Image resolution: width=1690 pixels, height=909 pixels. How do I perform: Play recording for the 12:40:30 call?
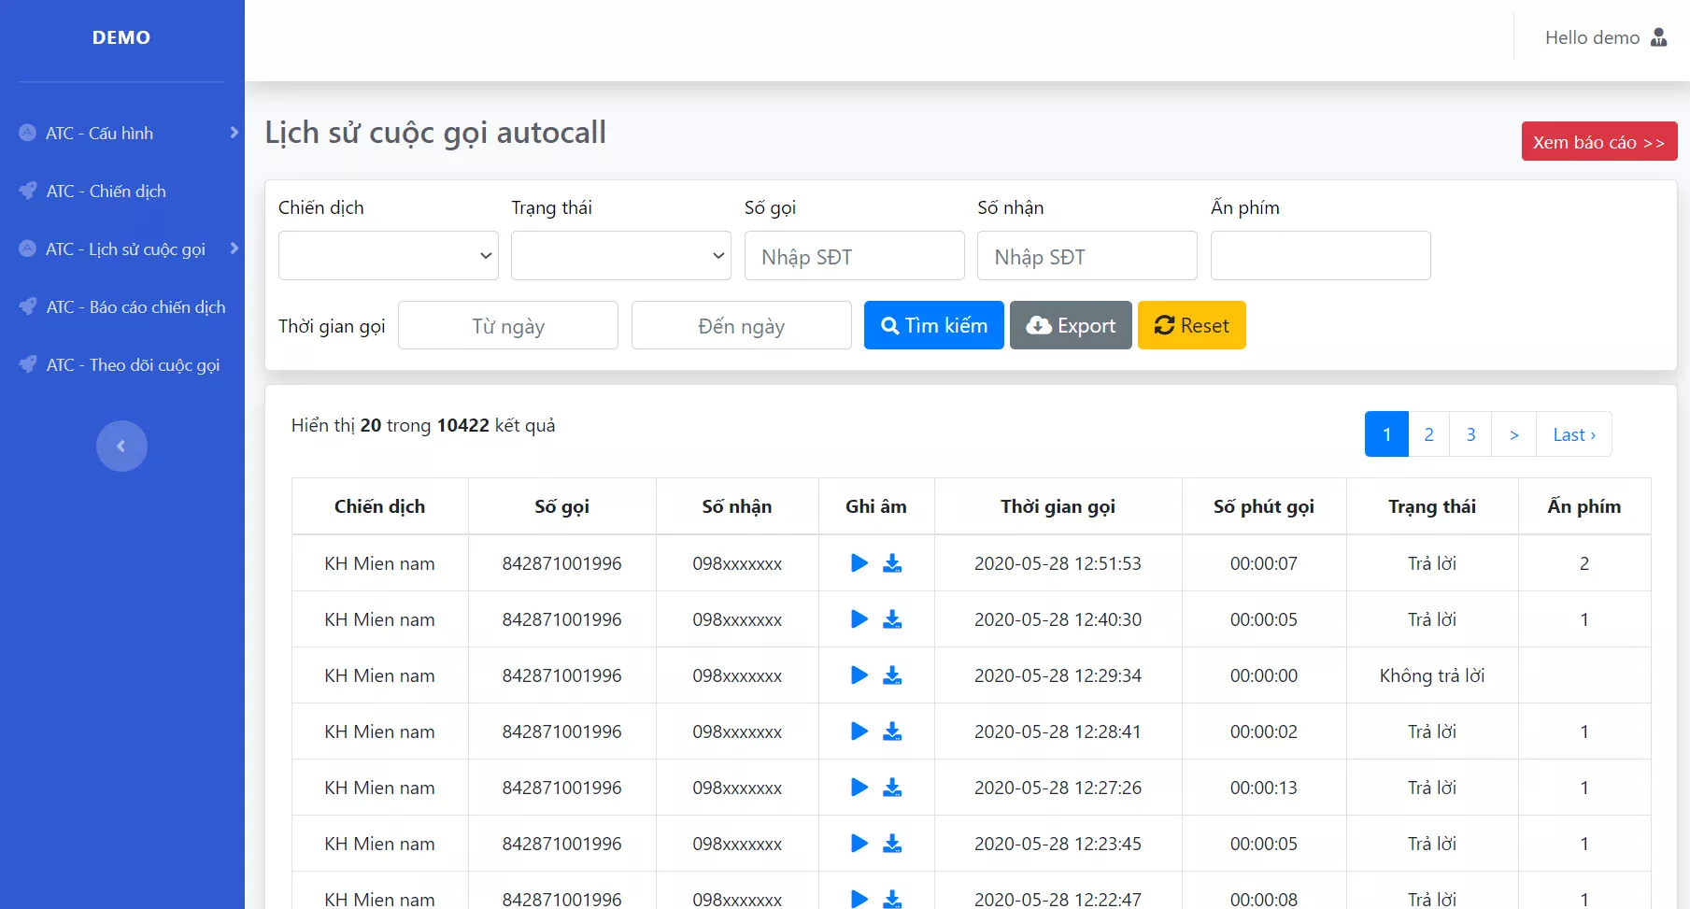[x=859, y=619]
